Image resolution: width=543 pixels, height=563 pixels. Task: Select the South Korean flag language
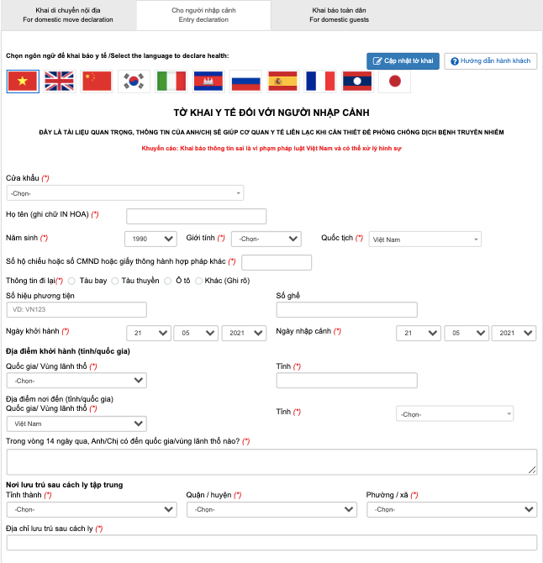pos(134,82)
